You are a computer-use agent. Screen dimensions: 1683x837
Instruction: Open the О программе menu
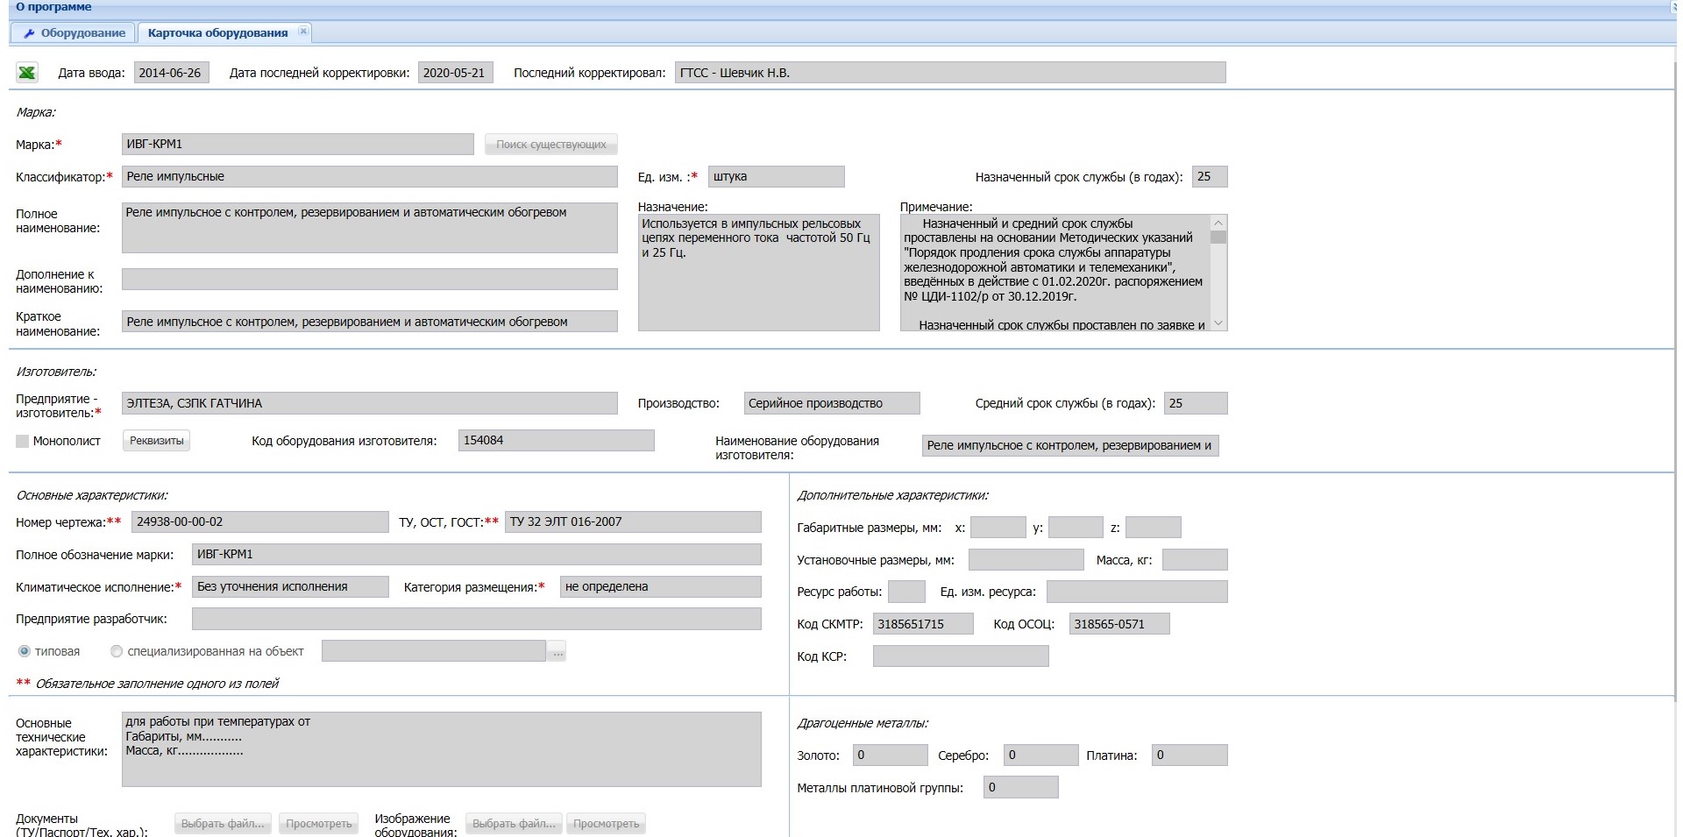pos(53,7)
